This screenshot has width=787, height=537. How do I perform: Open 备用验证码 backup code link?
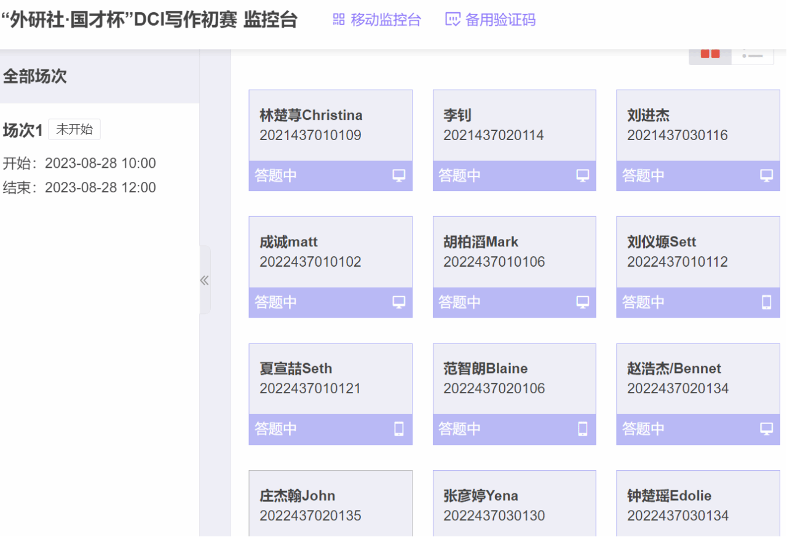pyautogui.click(x=490, y=20)
